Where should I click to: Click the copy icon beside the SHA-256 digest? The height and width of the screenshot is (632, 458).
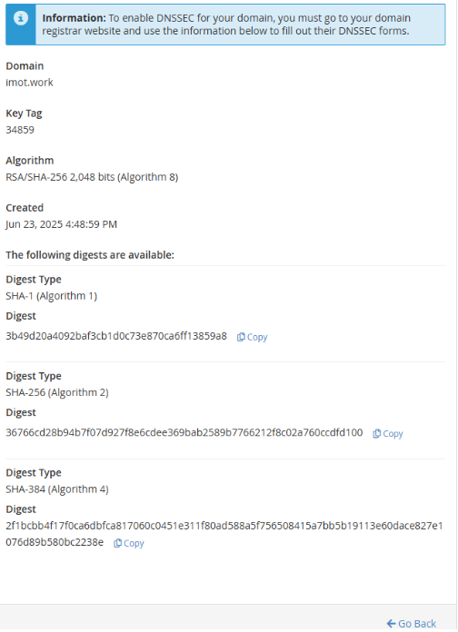[x=376, y=434]
